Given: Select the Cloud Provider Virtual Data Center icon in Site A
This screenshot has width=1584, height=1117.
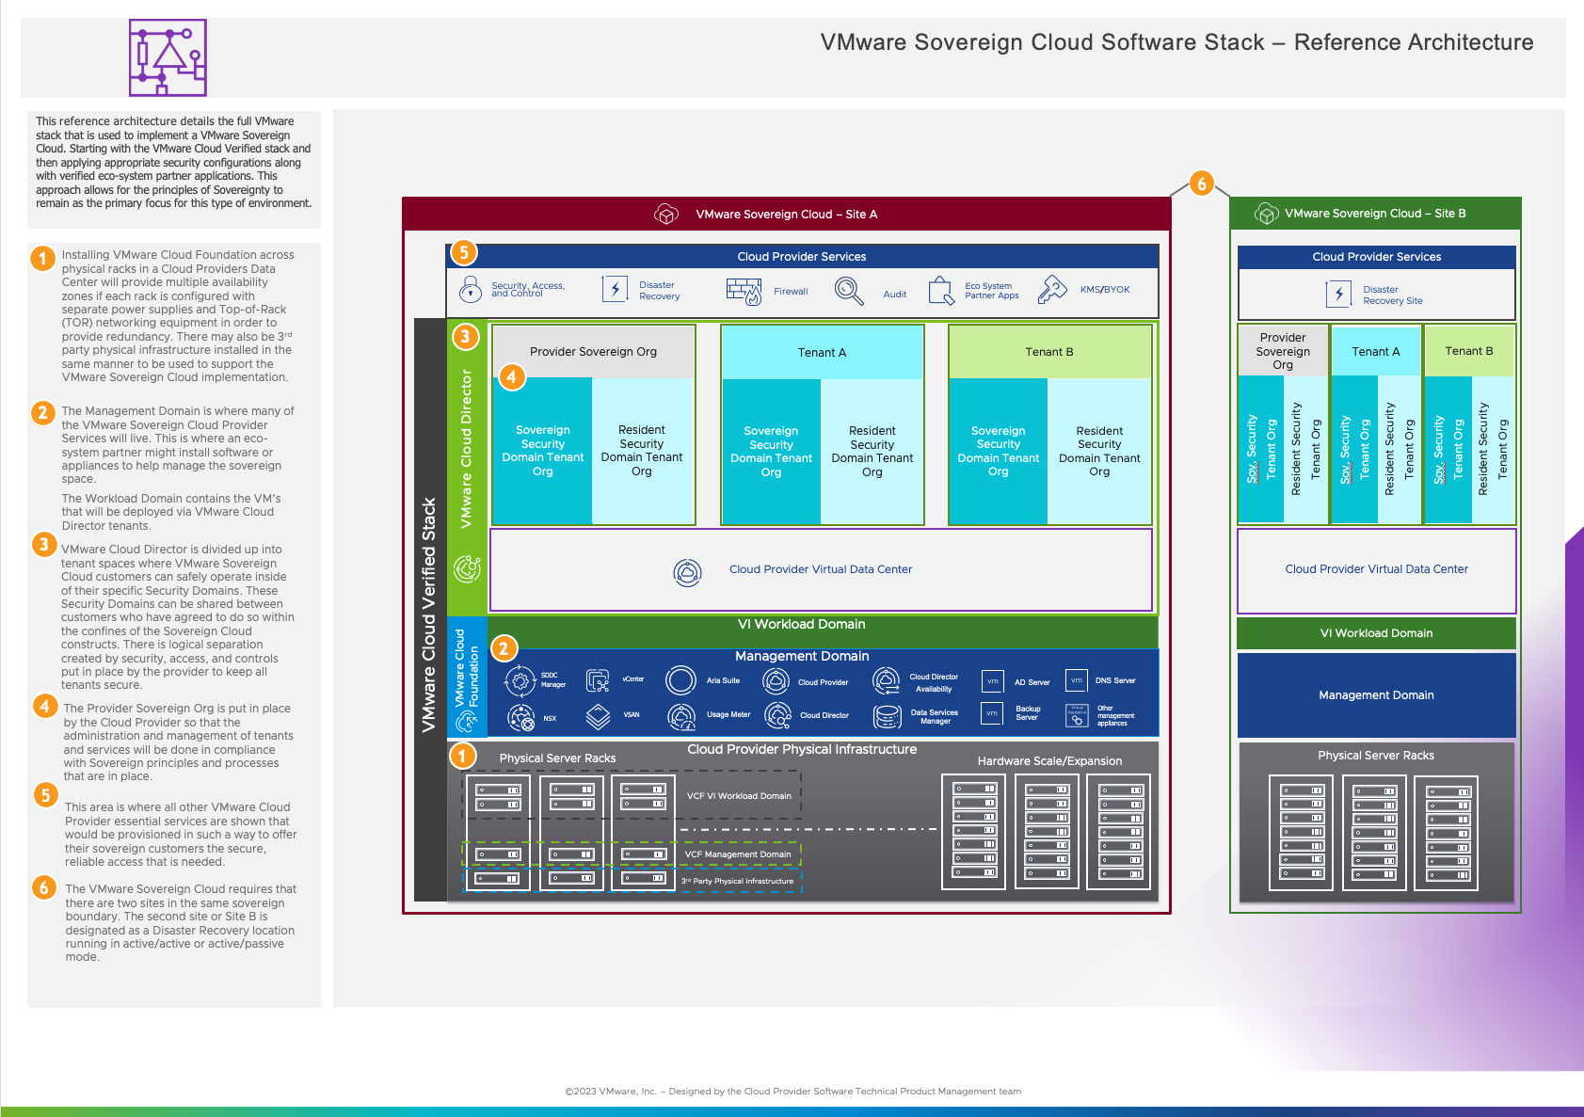Looking at the screenshot, I should 687,572.
